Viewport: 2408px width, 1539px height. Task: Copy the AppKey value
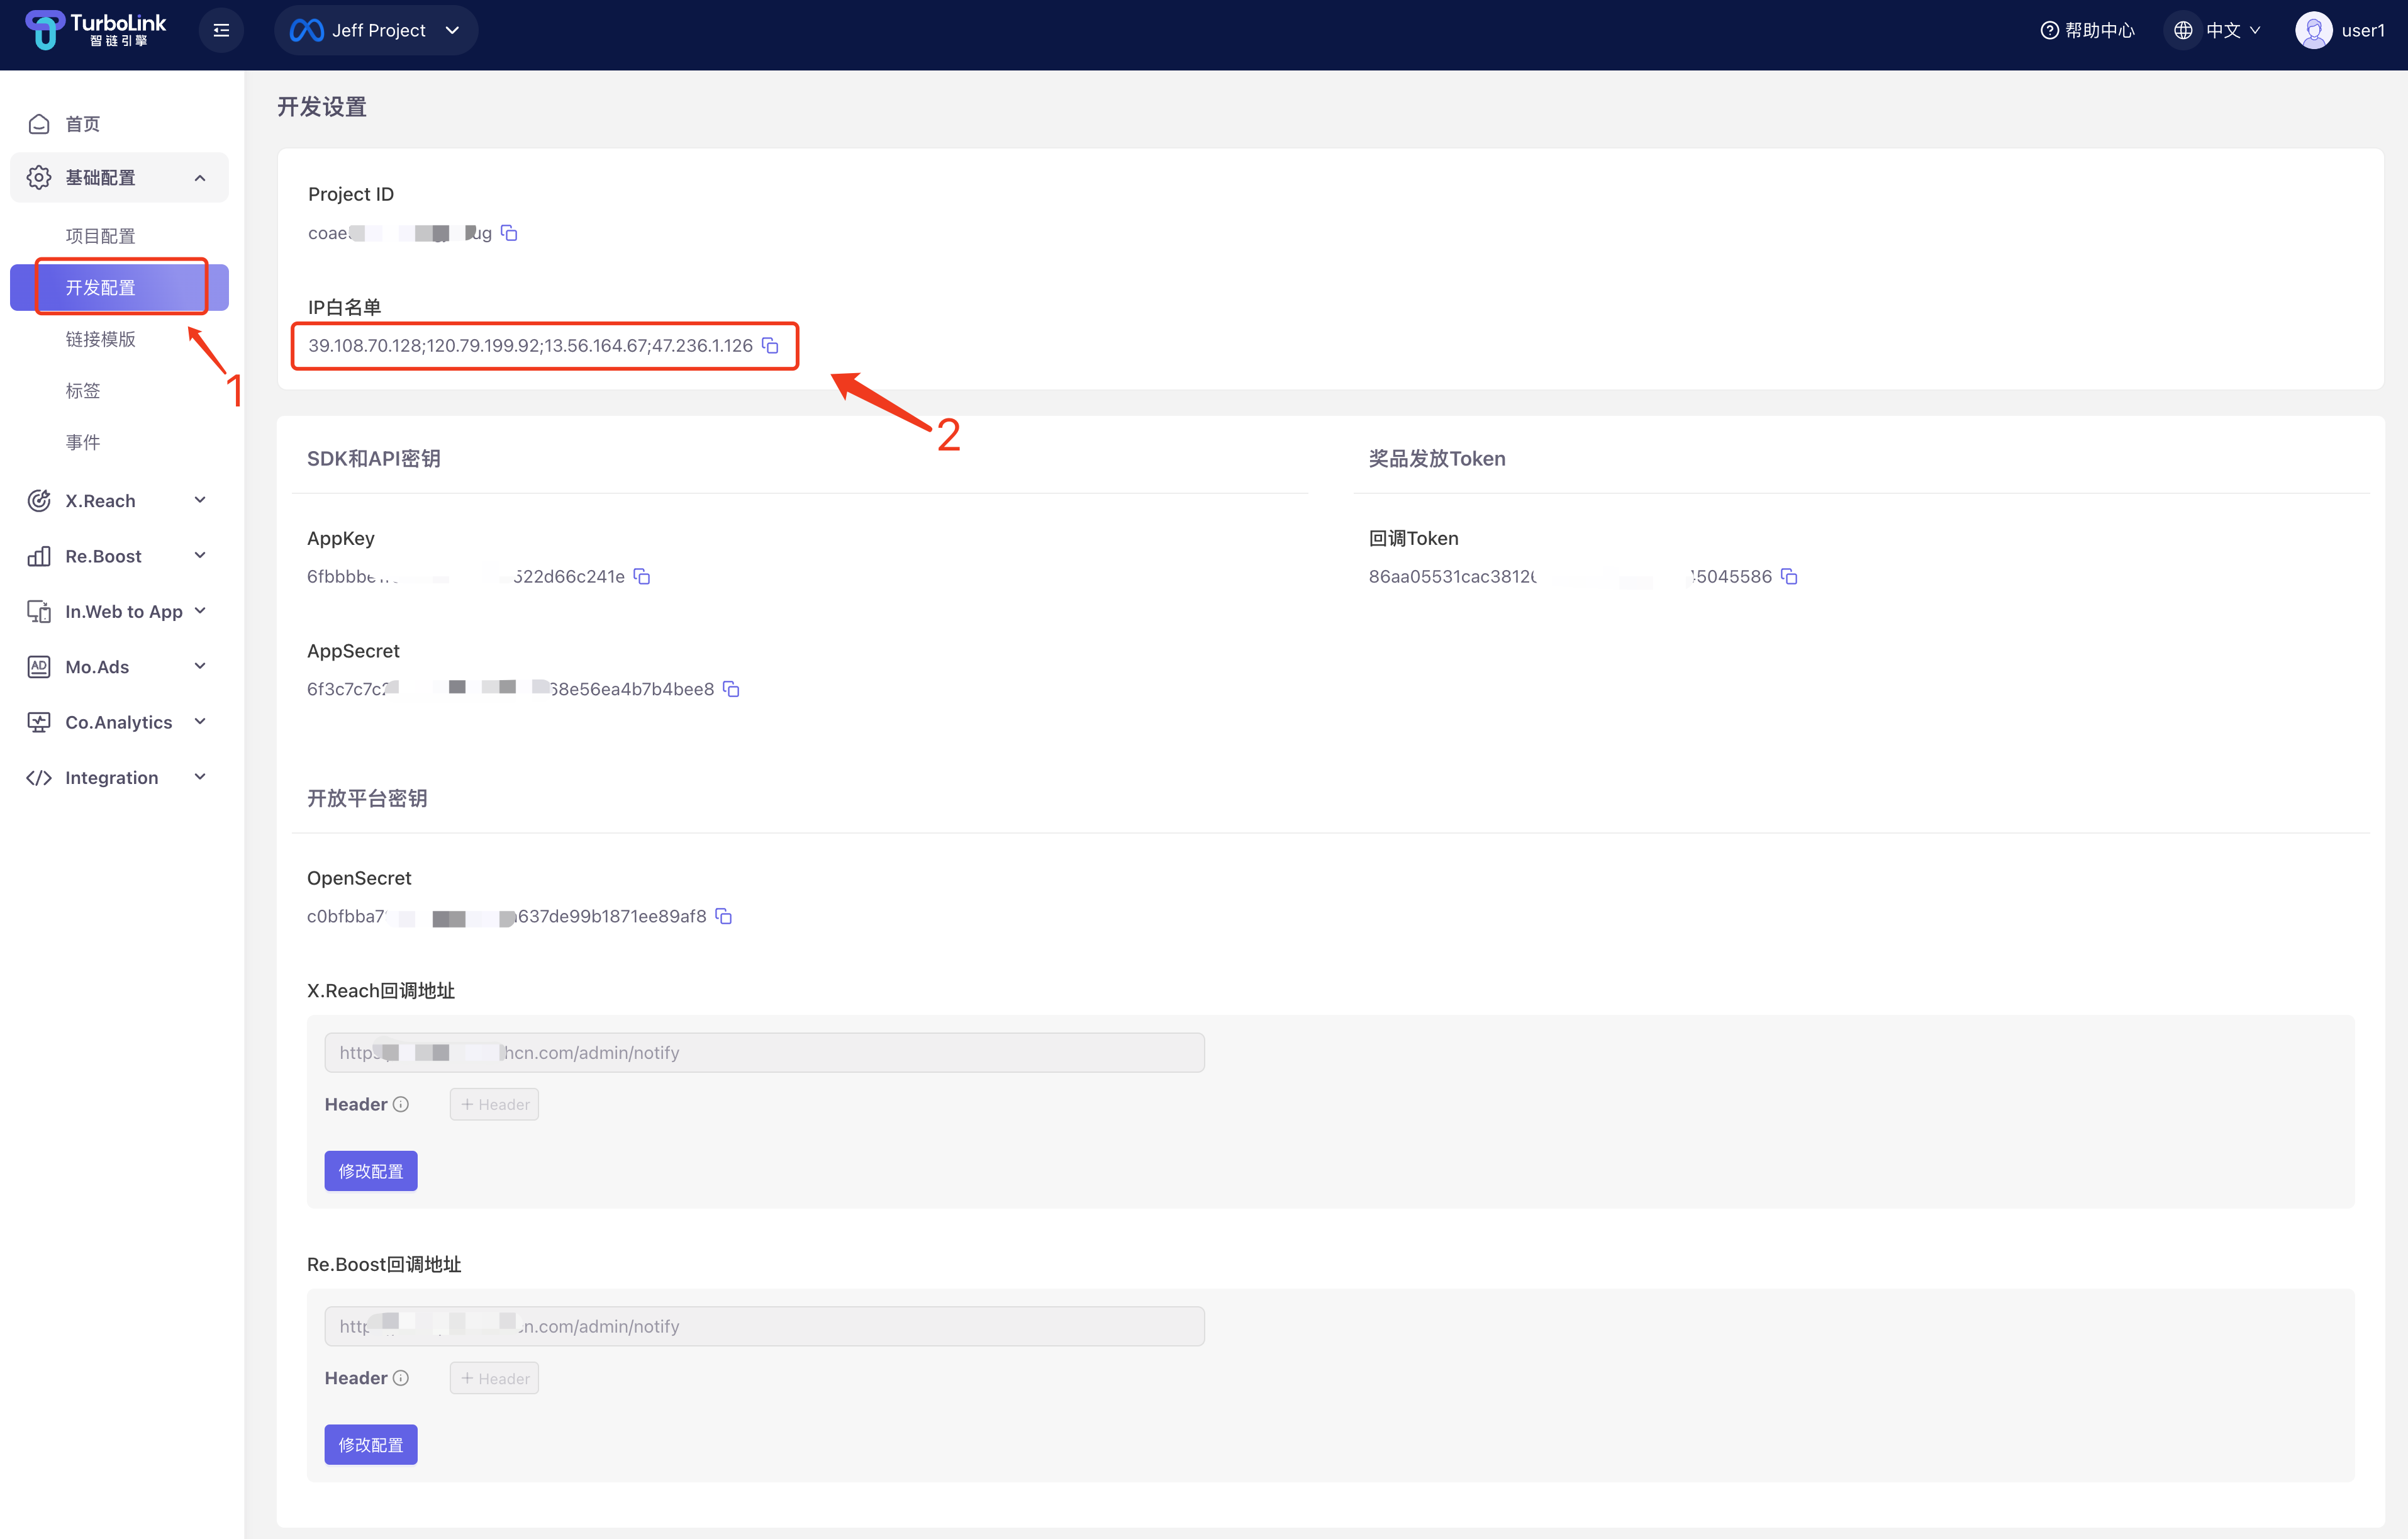pos(642,576)
